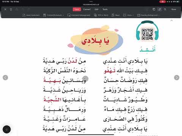
Task: Click the red word تهفو
Action: (x=110, y=71)
